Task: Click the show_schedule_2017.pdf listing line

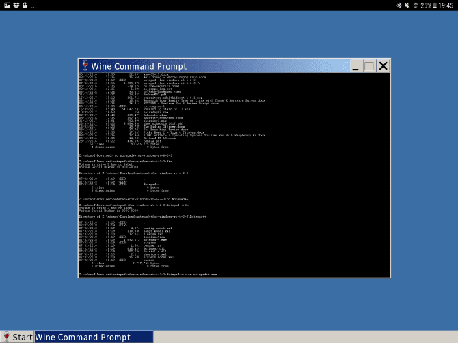Action: tap(131, 123)
